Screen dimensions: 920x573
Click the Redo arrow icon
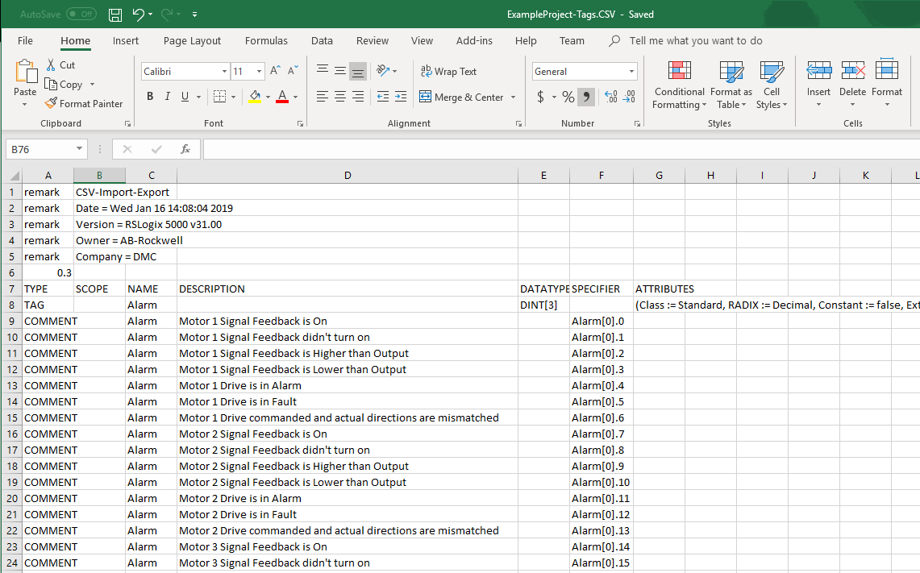click(167, 15)
